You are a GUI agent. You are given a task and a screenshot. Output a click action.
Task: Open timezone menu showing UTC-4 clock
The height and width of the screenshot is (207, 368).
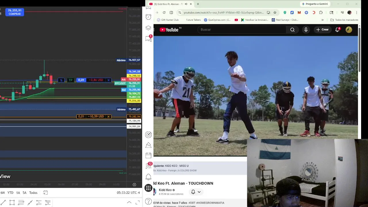point(128,193)
